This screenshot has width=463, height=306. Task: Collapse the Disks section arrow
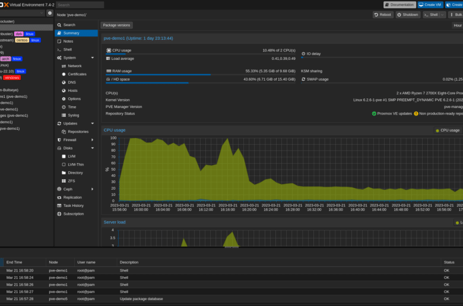[93, 148]
